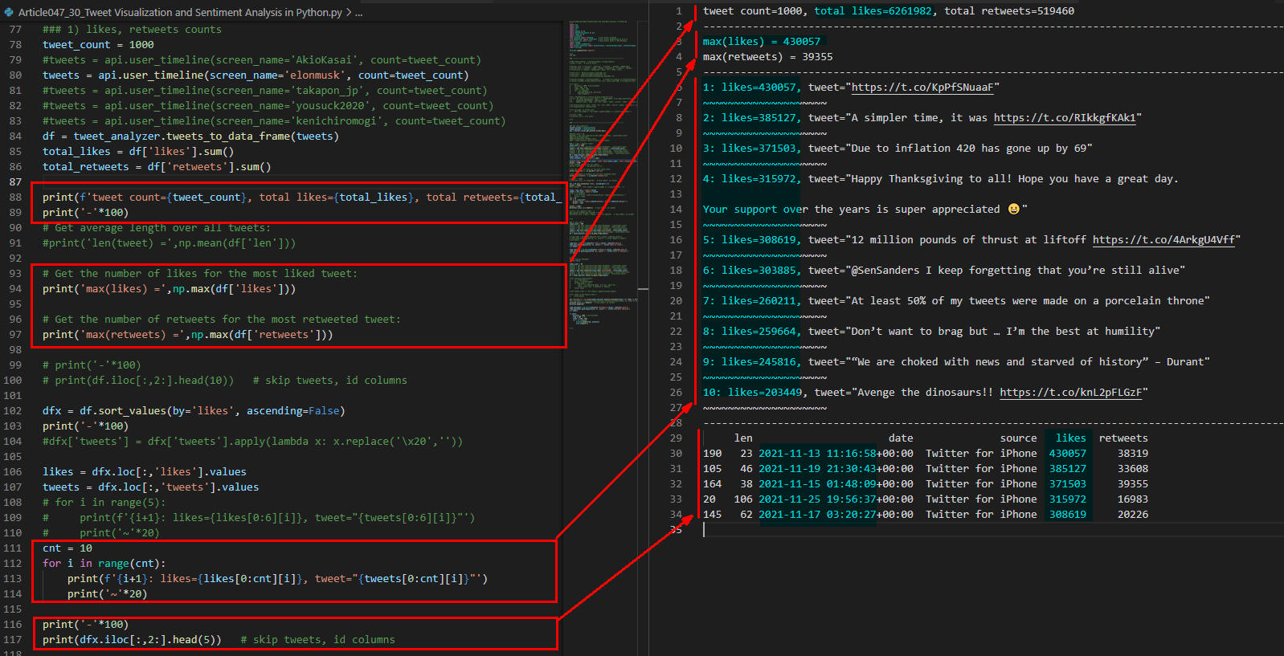Click 'print('max(likes) =',np.max(df['likes']))' line
The height and width of the screenshot is (656, 1284).
tap(170, 288)
